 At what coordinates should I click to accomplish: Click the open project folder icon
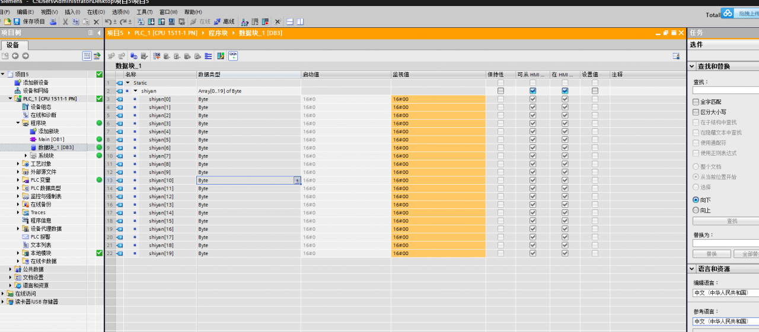coord(7,21)
